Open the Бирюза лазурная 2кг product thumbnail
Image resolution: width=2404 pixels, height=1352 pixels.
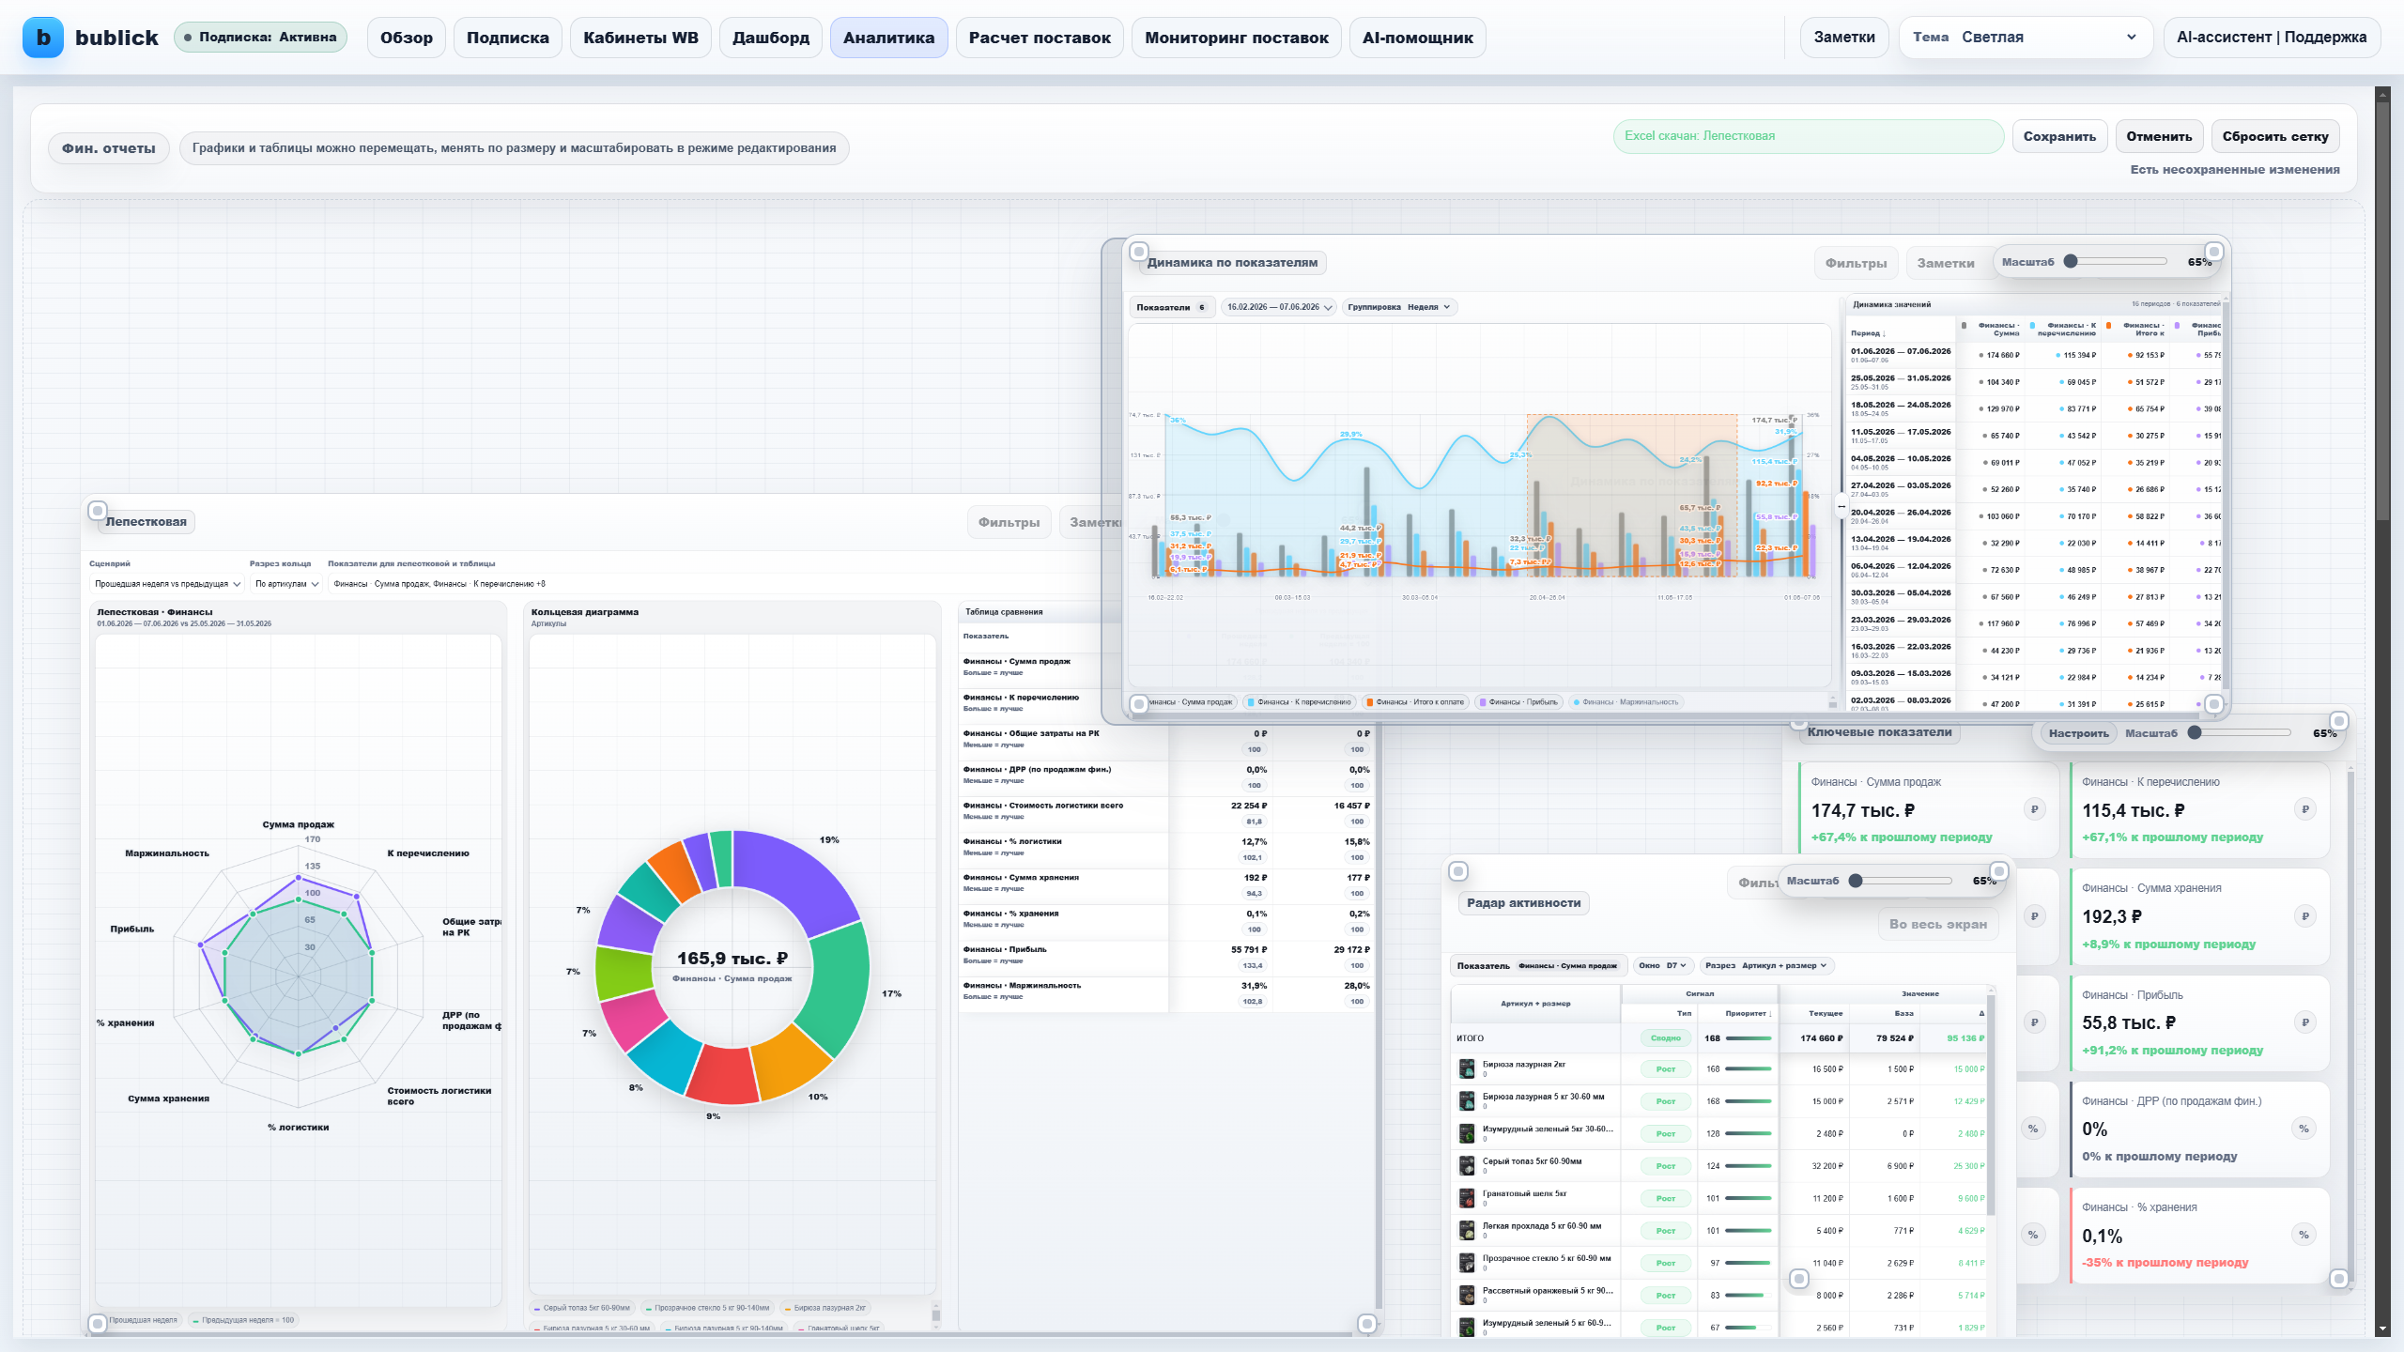point(1467,1068)
